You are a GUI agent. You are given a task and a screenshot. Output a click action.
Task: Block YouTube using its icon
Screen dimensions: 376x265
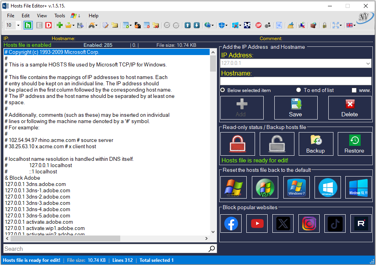point(257,223)
